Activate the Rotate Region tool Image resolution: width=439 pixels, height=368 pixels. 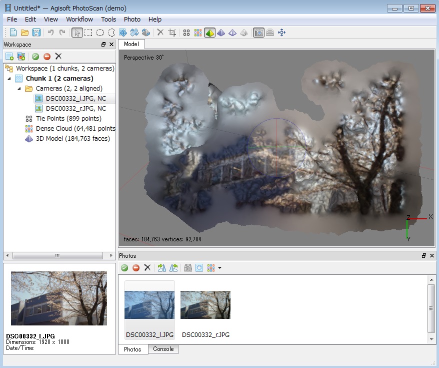pos(134,33)
